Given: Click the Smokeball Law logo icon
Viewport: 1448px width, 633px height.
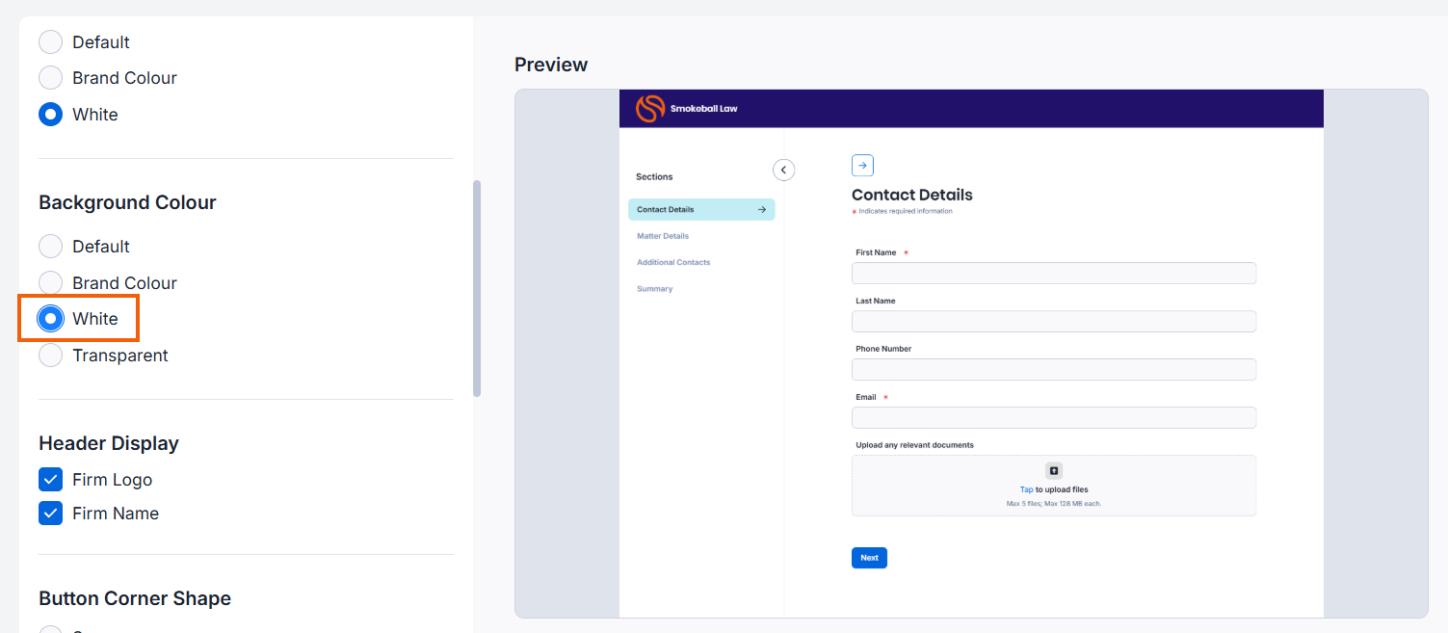Looking at the screenshot, I should pyautogui.click(x=650, y=109).
